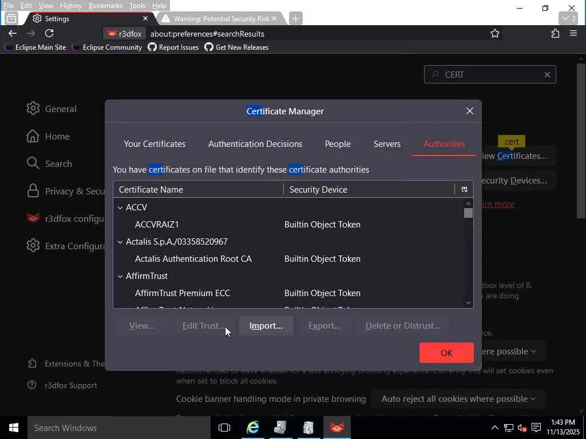Open the Home settings category
Screen dimensions: 586x439
48,136
